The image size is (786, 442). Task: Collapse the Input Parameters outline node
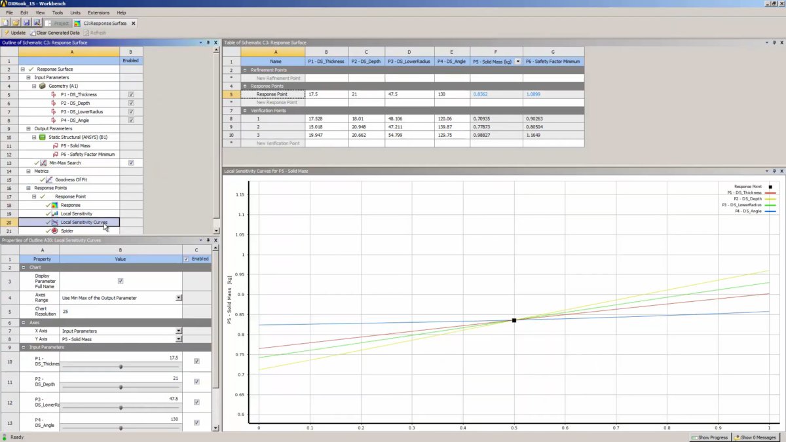click(29, 77)
